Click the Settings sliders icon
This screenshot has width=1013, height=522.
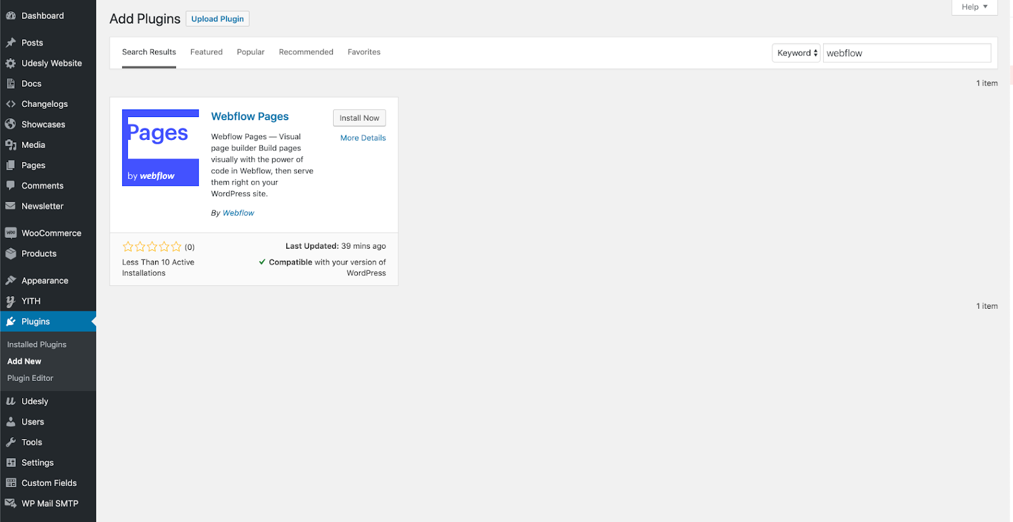pos(11,463)
